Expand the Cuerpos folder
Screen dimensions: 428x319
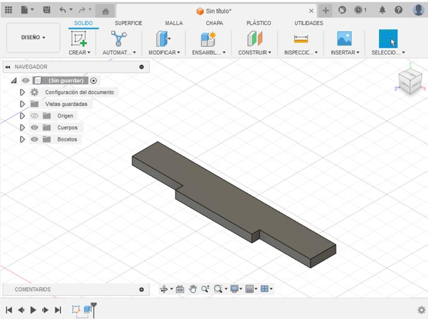click(x=22, y=128)
